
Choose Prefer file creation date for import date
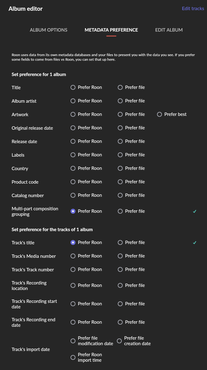click(119, 341)
